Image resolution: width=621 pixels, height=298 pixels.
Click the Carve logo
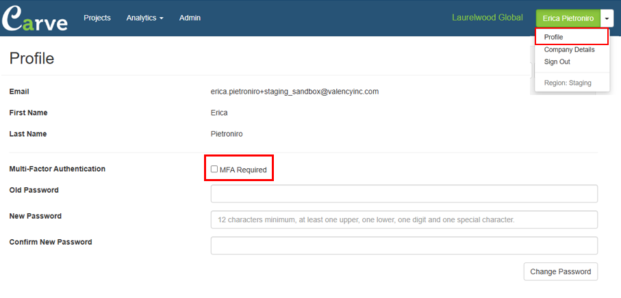click(x=35, y=18)
